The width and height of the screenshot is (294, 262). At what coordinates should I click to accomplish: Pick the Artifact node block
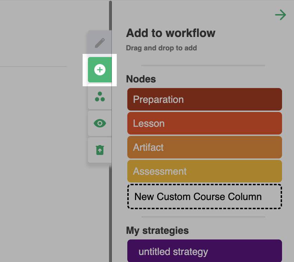pyautogui.click(x=204, y=147)
